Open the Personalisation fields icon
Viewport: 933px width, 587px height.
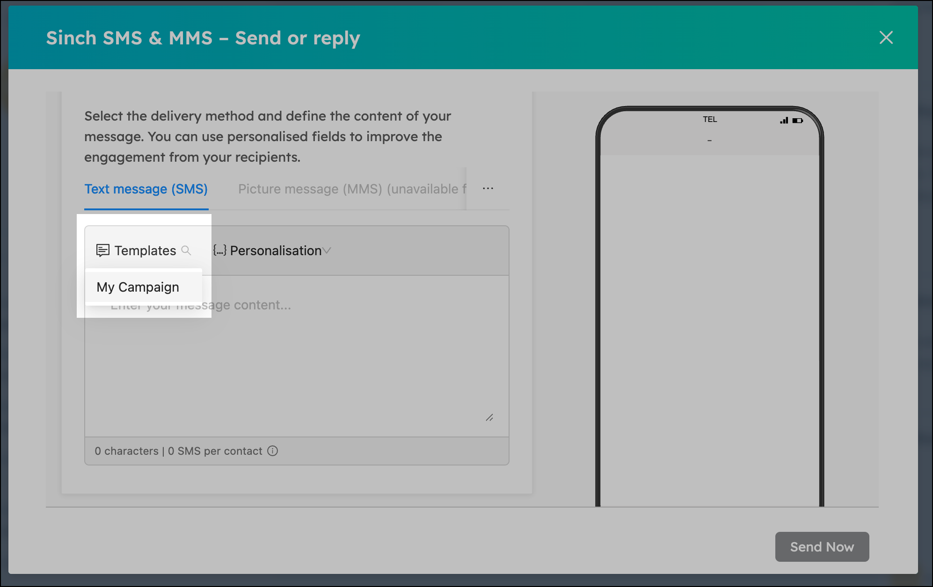click(x=219, y=251)
